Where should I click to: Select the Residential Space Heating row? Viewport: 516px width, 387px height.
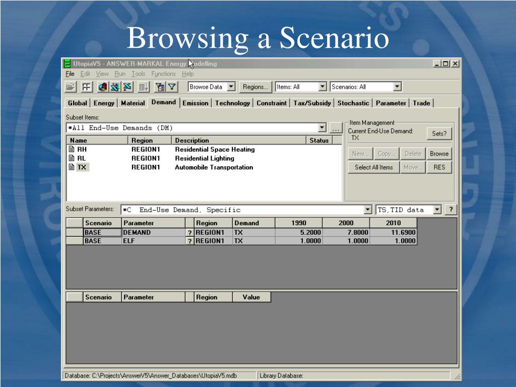coord(204,149)
